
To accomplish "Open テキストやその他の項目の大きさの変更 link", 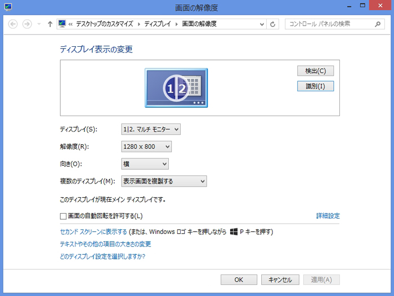I will pyautogui.click(x=106, y=244).
